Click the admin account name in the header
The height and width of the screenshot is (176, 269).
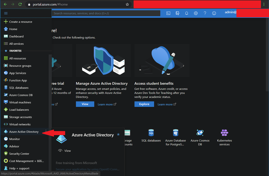click(230, 12)
